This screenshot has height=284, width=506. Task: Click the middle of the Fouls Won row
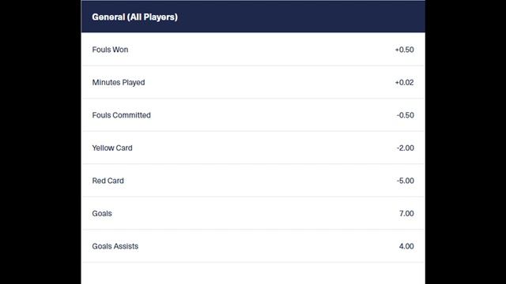253,49
